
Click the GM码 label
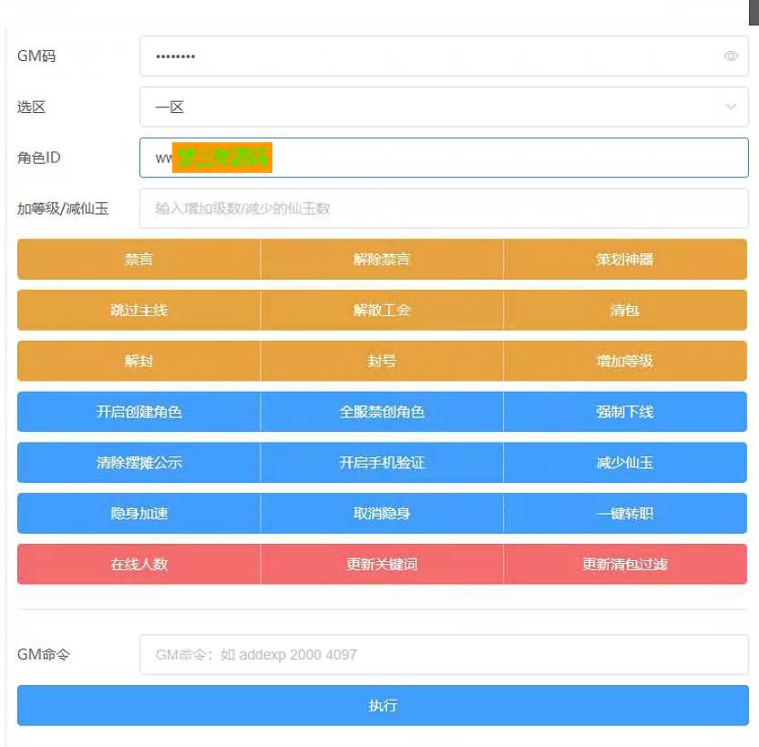pos(36,56)
